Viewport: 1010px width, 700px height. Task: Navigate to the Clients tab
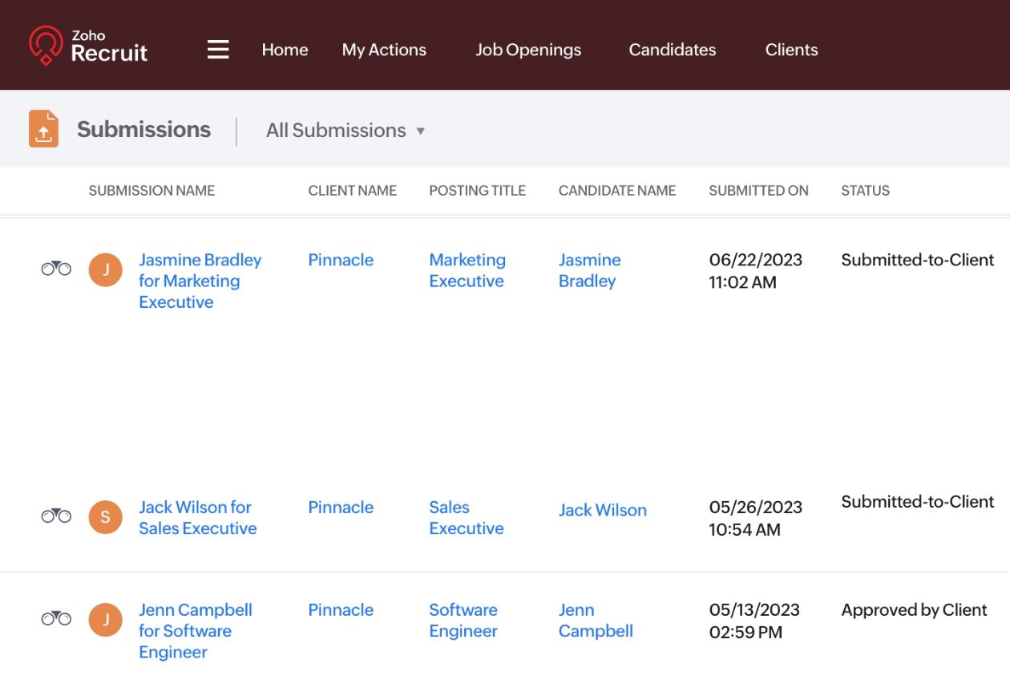pos(791,50)
